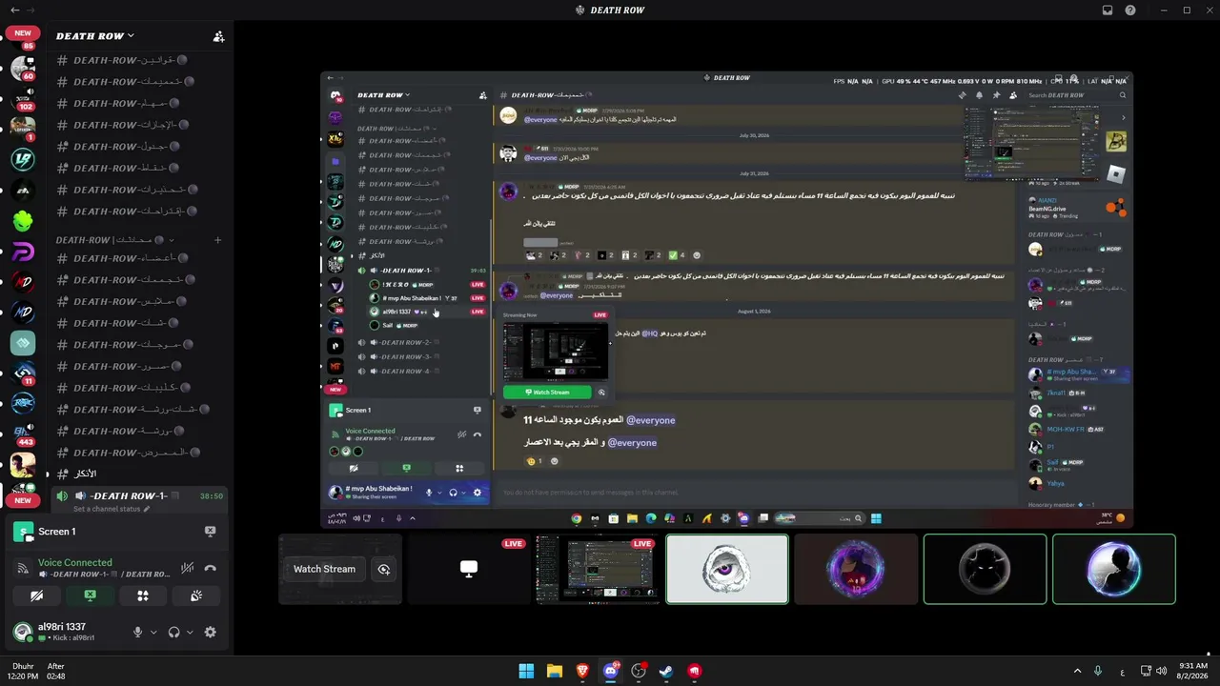Click the invite people icon beside DEATH ROW

tap(218, 36)
